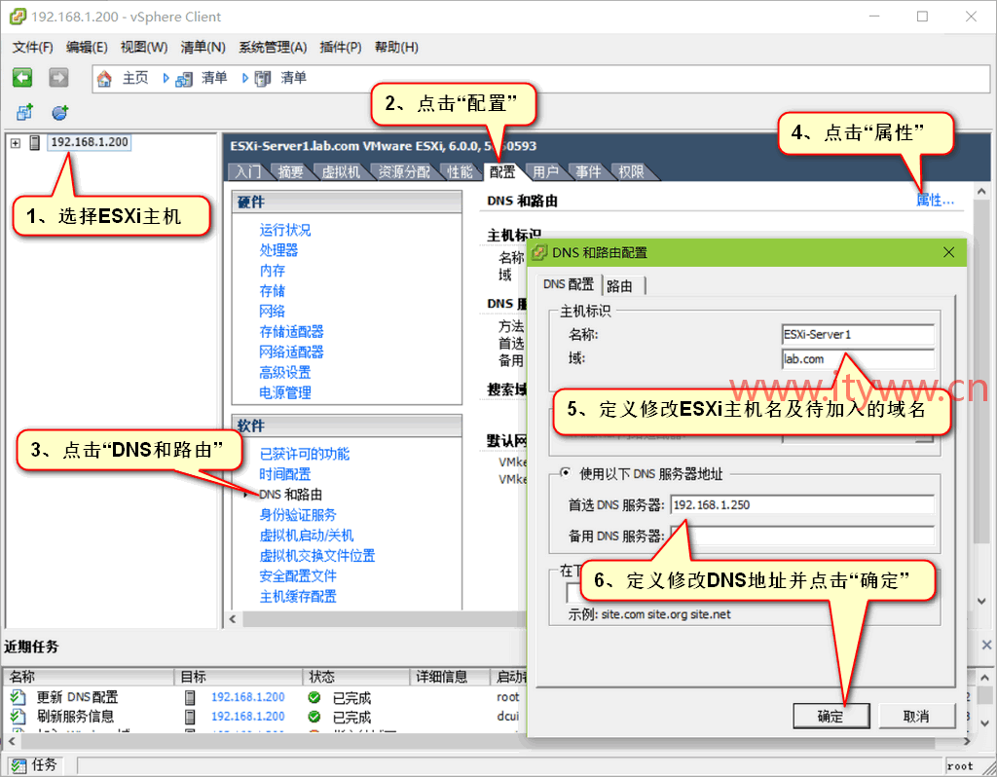The width and height of the screenshot is (997, 777).
Task: Click the 刷新服务信息 task icon
Action: coord(18,717)
